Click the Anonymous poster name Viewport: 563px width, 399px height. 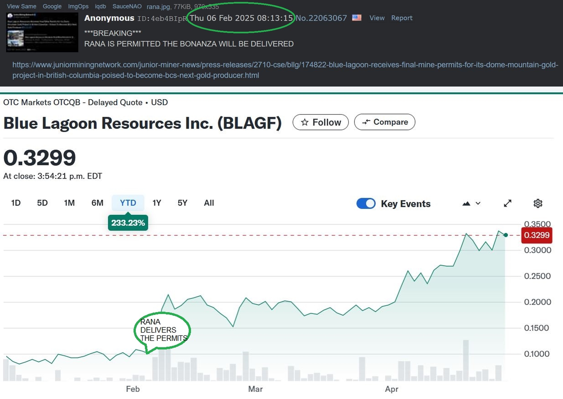point(109,18)
